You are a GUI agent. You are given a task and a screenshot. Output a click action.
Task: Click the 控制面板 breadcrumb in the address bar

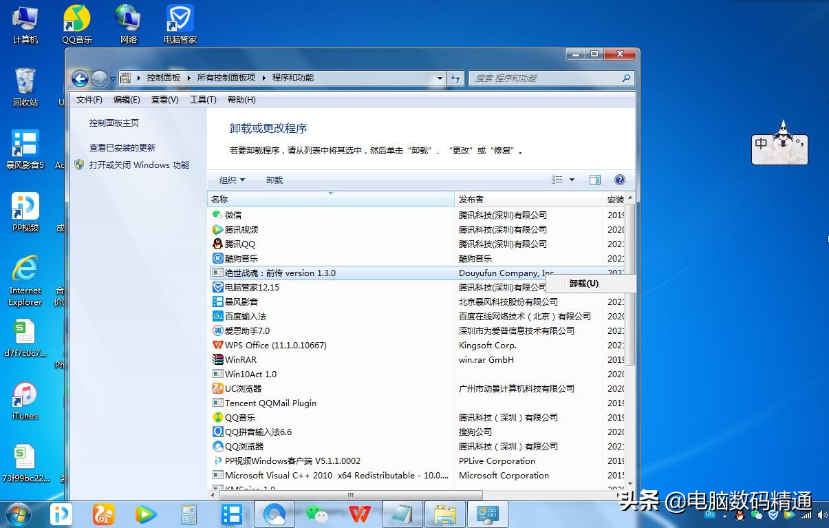[164, 78]
